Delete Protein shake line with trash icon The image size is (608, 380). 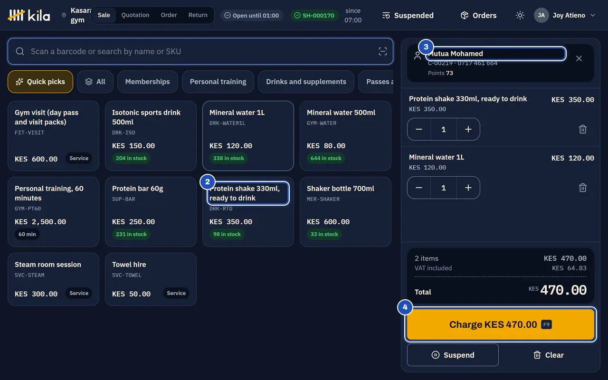[583, 129]
